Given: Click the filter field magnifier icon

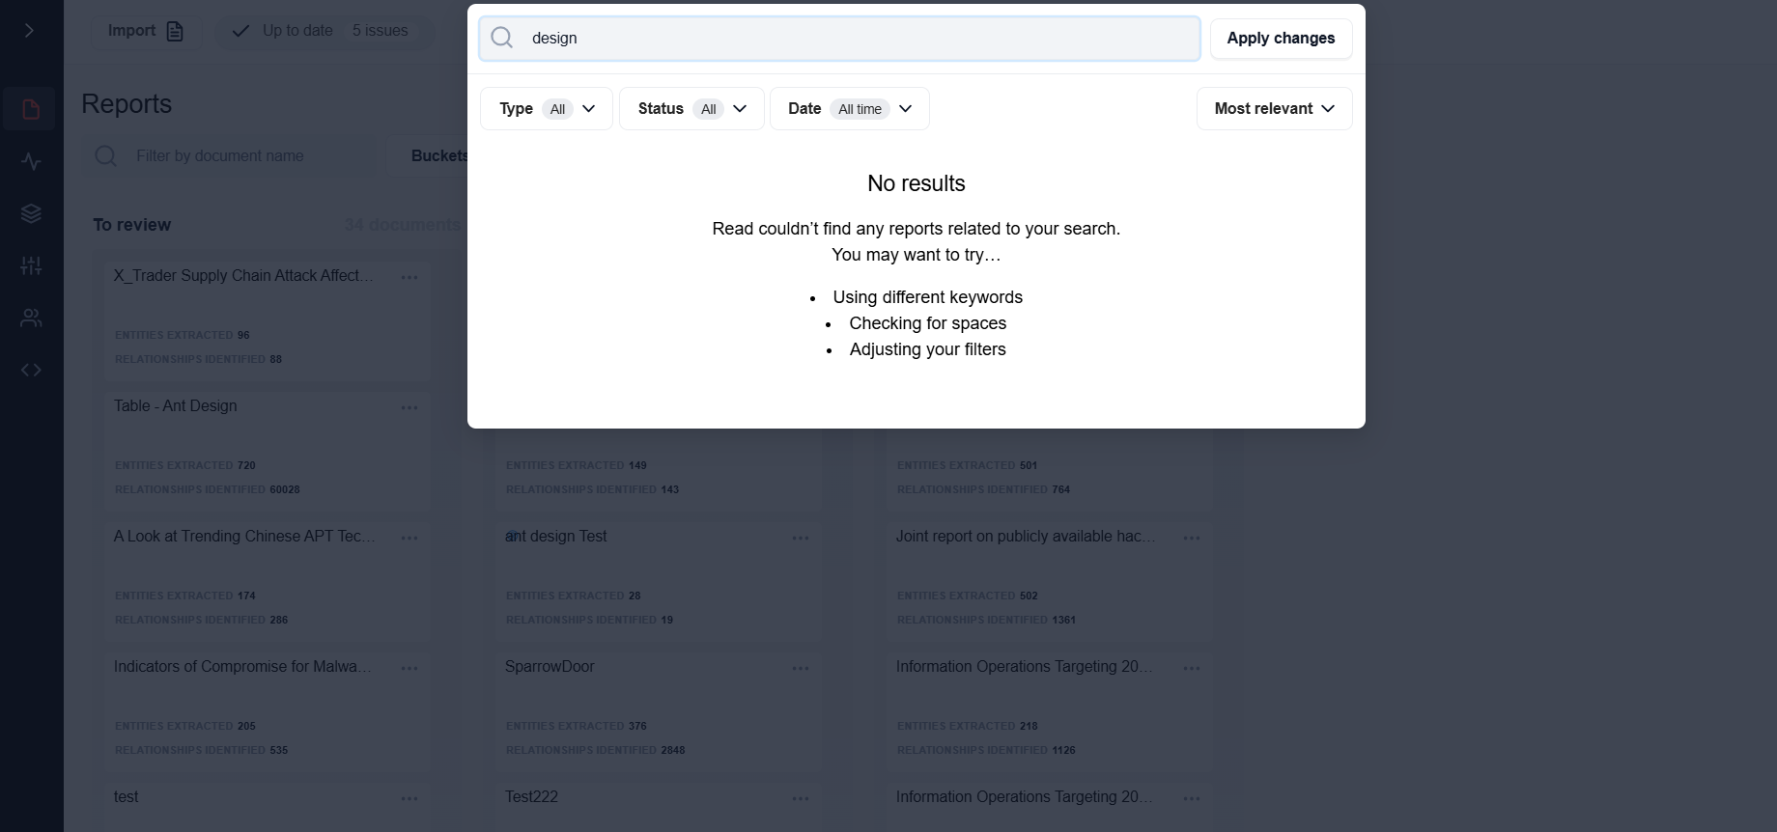Looking at the screenshot, I should pos(106,155).
